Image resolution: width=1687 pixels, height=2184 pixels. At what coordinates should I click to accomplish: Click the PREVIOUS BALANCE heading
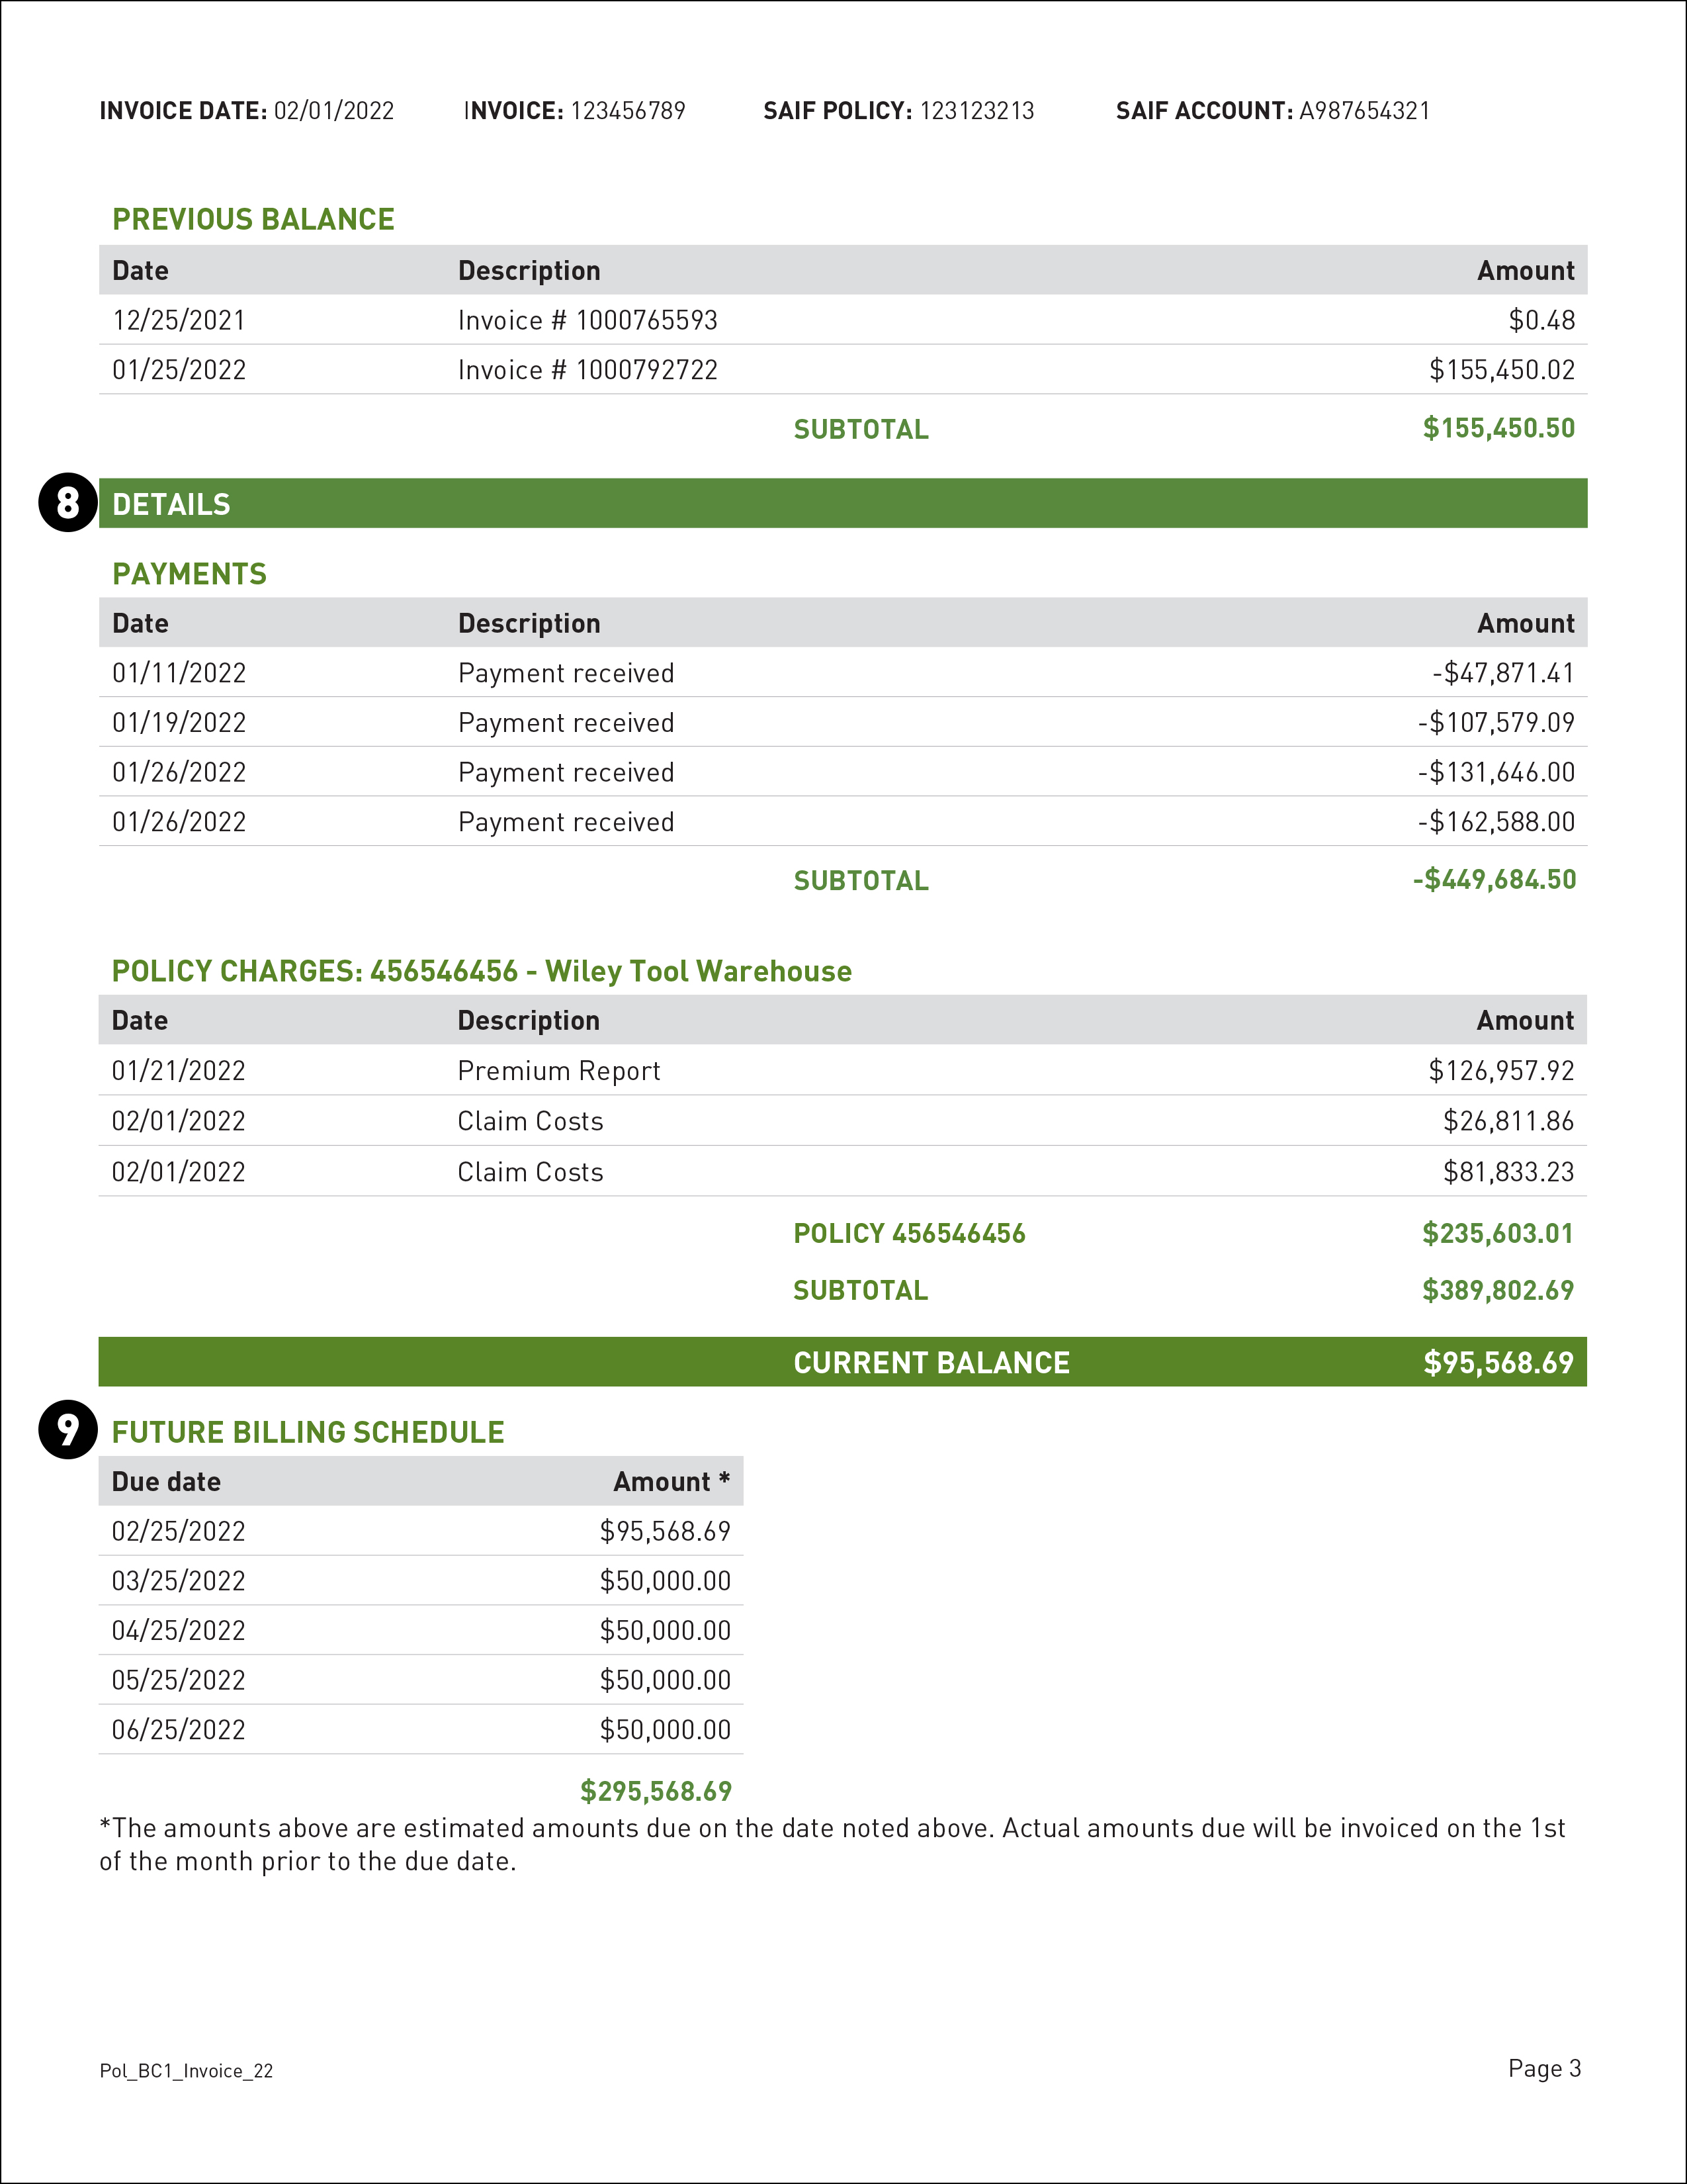(253, 219)
